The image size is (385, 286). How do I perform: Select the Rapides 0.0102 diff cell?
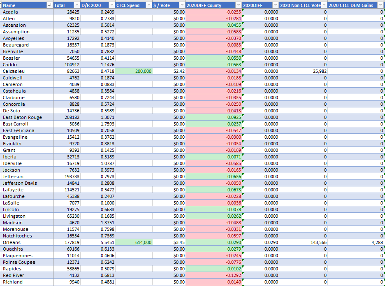[214, 269]
